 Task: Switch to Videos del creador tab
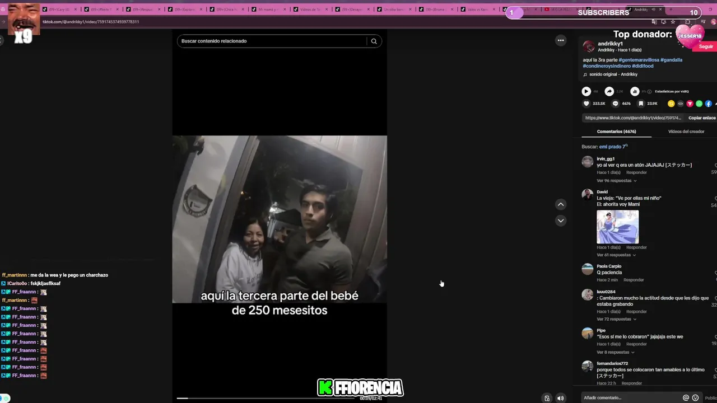686,132
